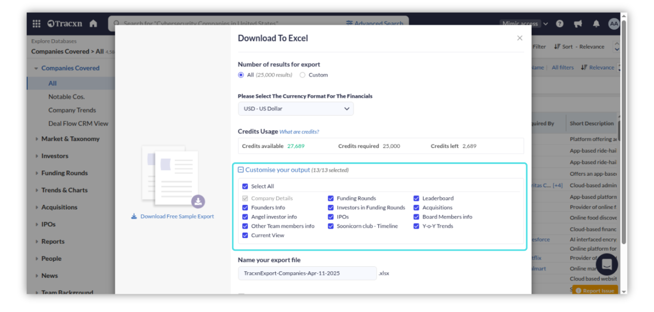Uncheck the Founders Info checkbox
The height and width of the screenshot is (312, 654).
click(x=245, y=208)
